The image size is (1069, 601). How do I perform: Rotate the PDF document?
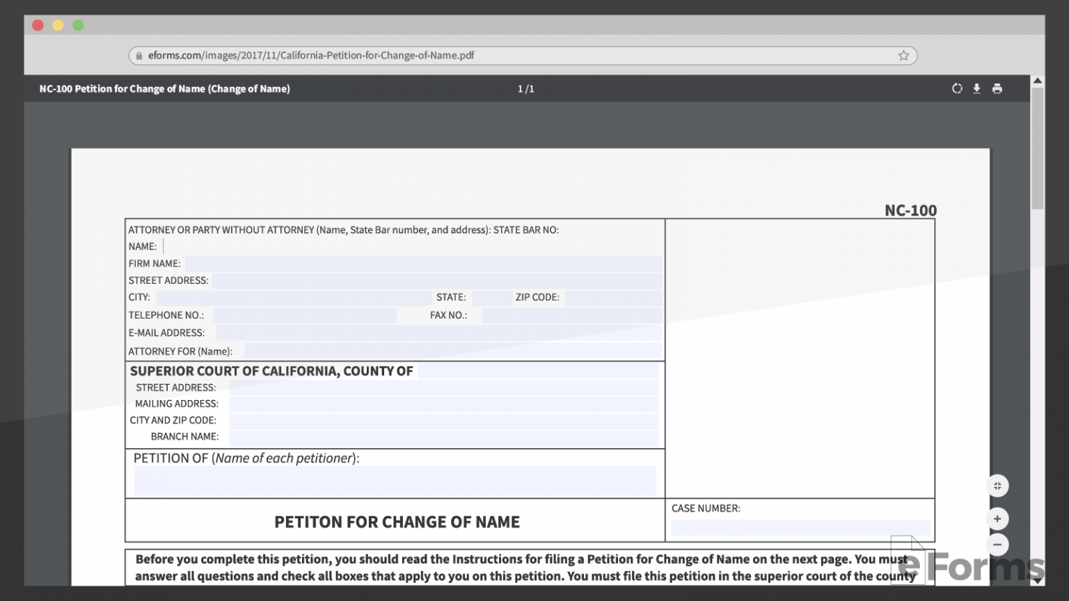tap(957, 88)
